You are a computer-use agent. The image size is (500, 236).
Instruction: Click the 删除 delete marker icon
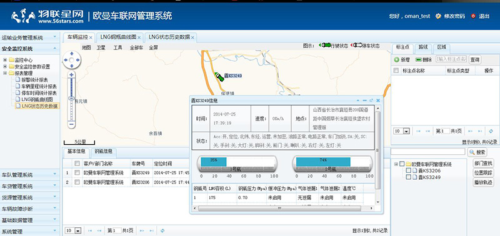click(418, 59)
